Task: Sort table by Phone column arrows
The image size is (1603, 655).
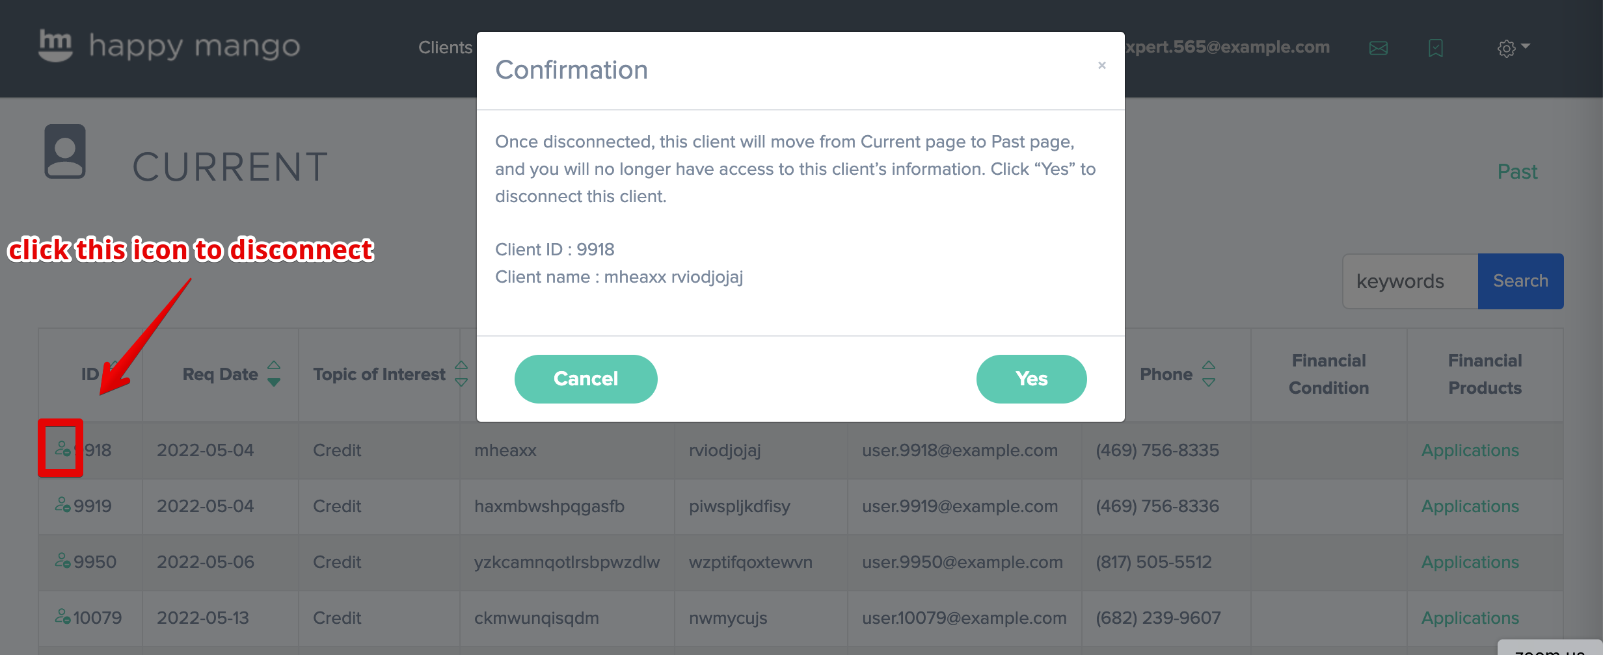Action: (1208, 374)
